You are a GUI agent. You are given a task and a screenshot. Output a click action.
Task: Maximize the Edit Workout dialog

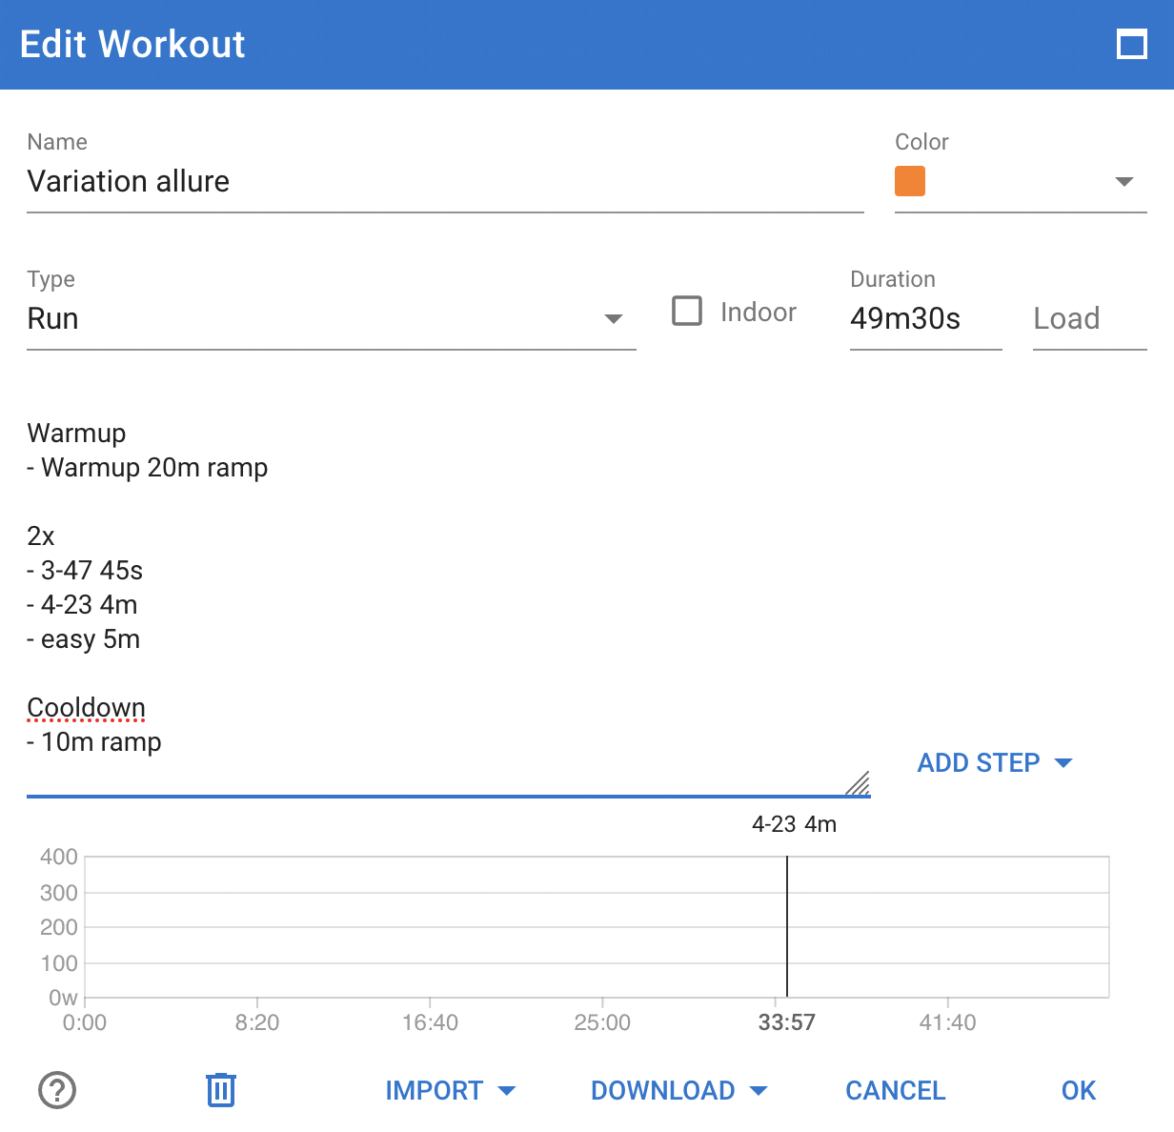pyautogui.click(x=1131, y=45)
